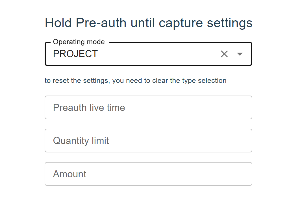Click the 'Amount' placeholder text

click(x=69, y=174)
